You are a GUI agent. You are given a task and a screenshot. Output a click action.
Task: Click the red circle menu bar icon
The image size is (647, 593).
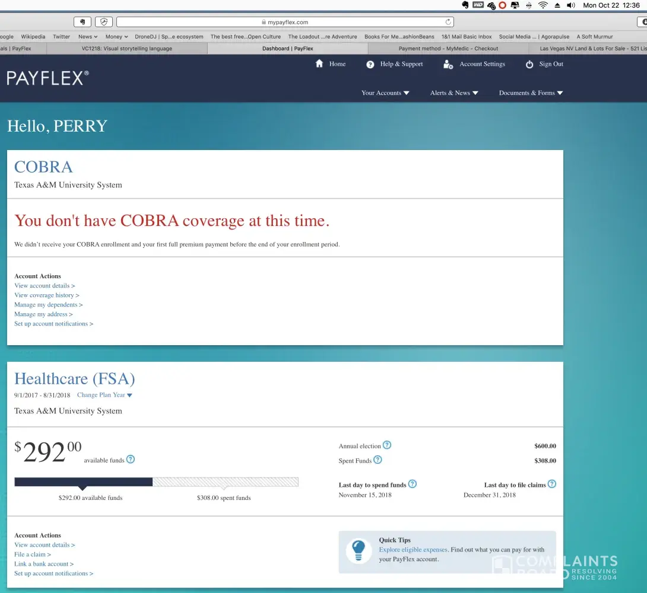click(502, 5)
